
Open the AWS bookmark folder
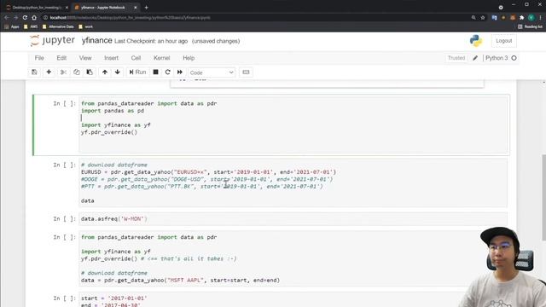31,26
